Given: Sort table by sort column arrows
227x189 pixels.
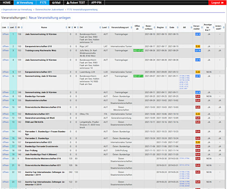Looking at the screenshot, I should (x=16, y=27).
